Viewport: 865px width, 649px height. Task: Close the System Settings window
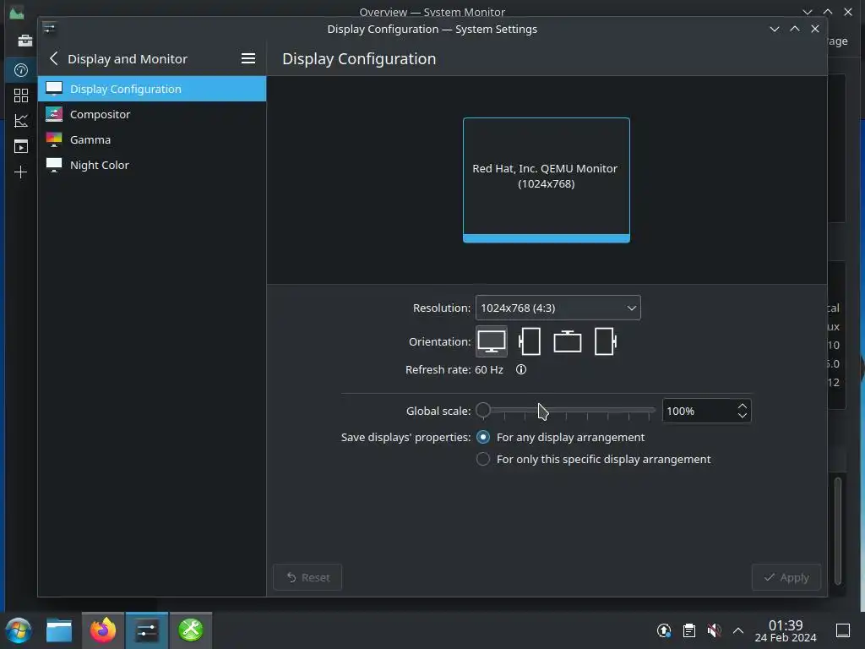[815, 29]
